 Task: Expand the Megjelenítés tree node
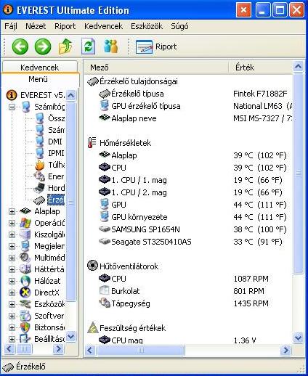[x=12, y=246]
